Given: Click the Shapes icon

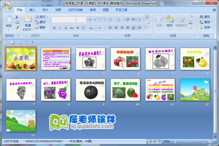Looking at the screenshot, I should click(159, 19).
